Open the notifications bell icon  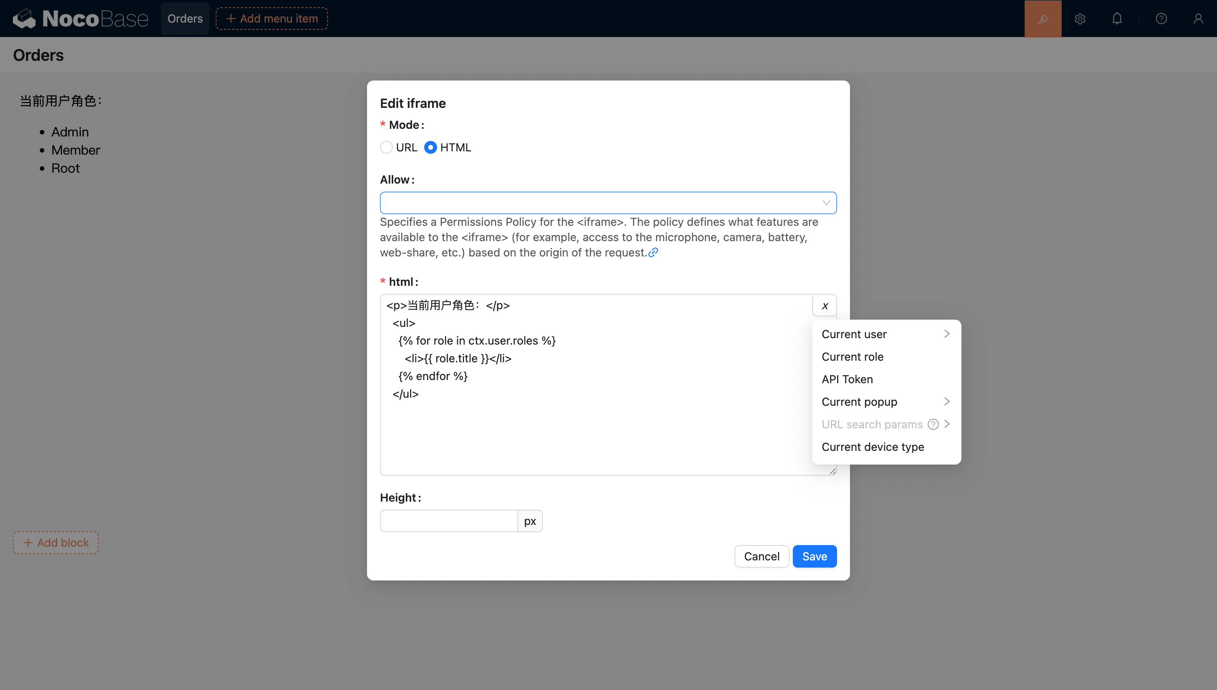coord(1116,19)
